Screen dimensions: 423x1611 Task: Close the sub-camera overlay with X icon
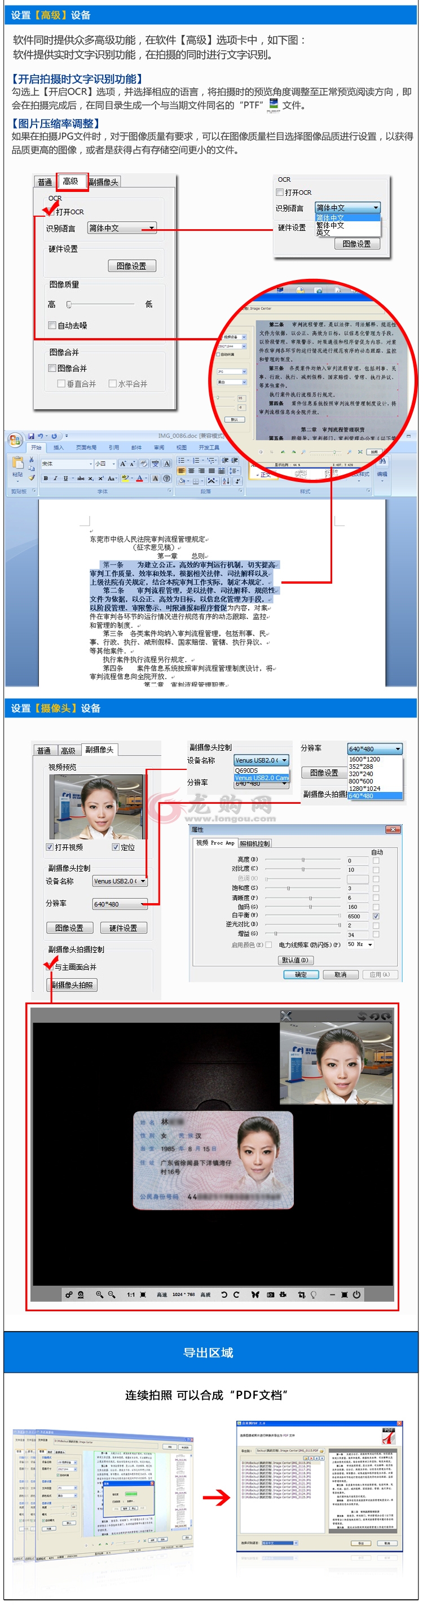[x=286, y=1015]
